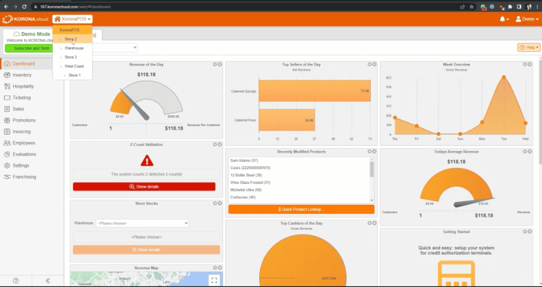Close the Top Sellers of the Day widget

click(x=374, y=64)
